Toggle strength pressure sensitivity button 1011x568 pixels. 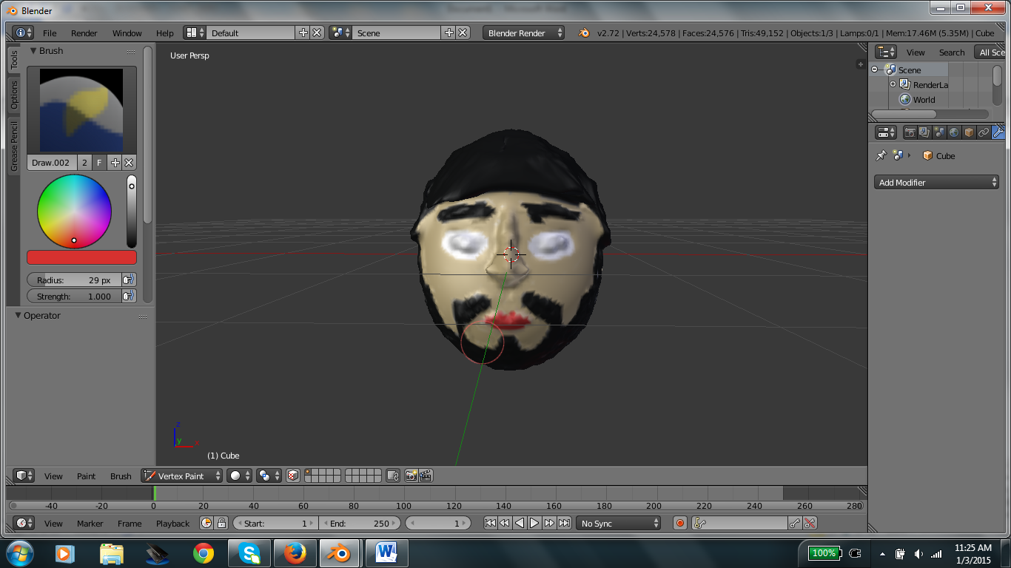(x=130, y=296)
